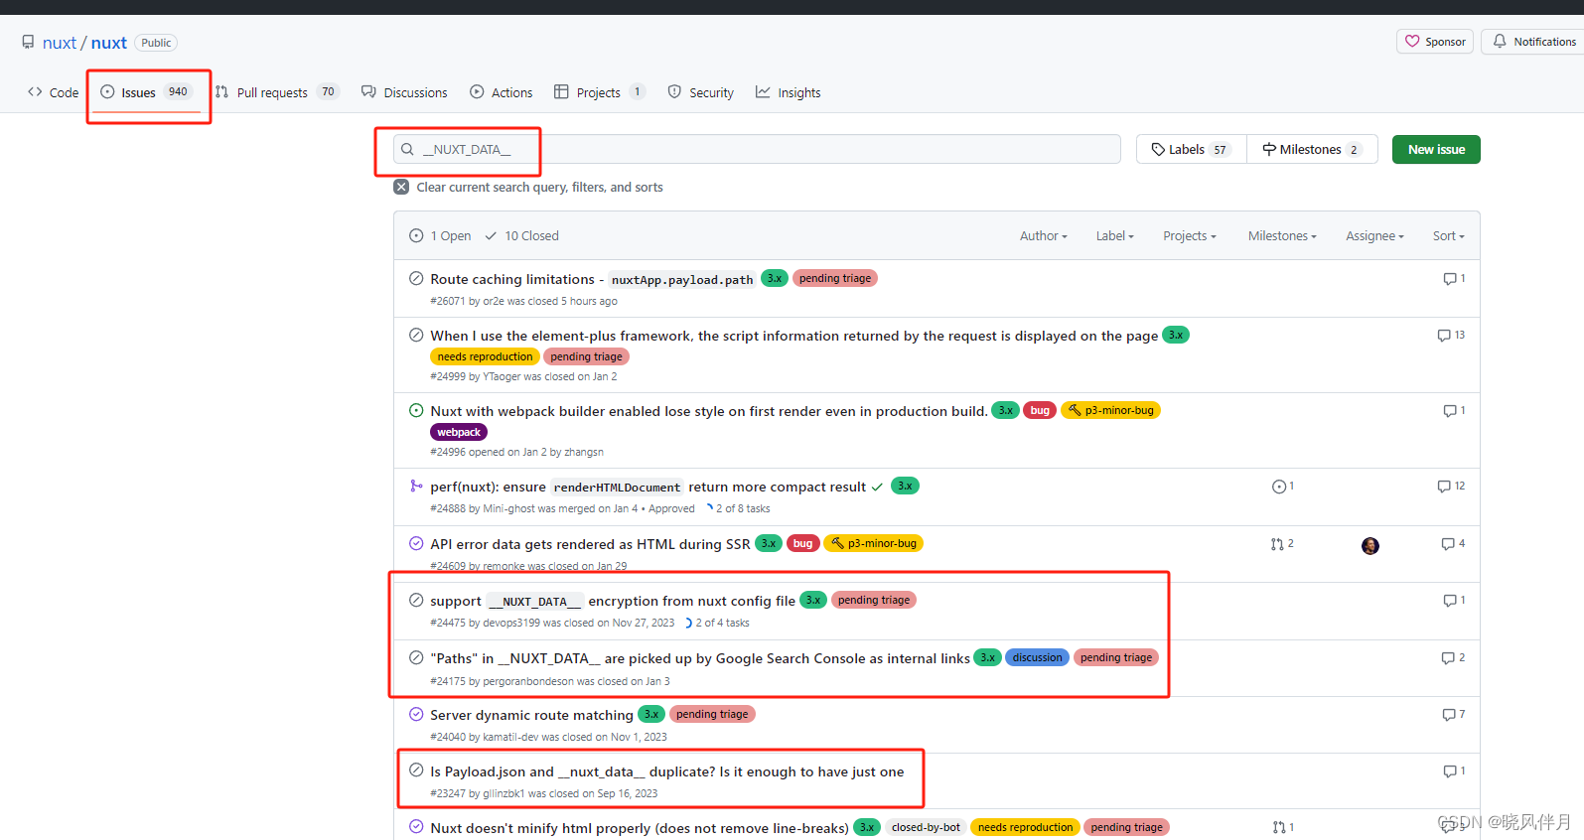Click p3-minor-bug label on webpack issue
This screenshot has width=1584, height=840.
coord(1110,410)
